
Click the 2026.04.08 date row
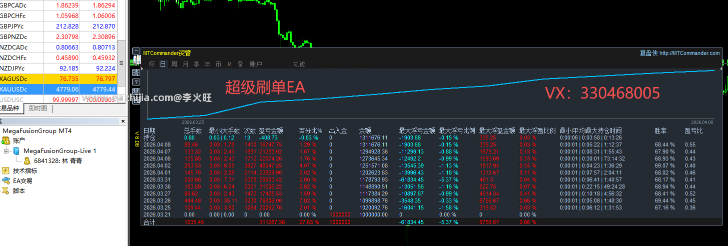(157, 144)
